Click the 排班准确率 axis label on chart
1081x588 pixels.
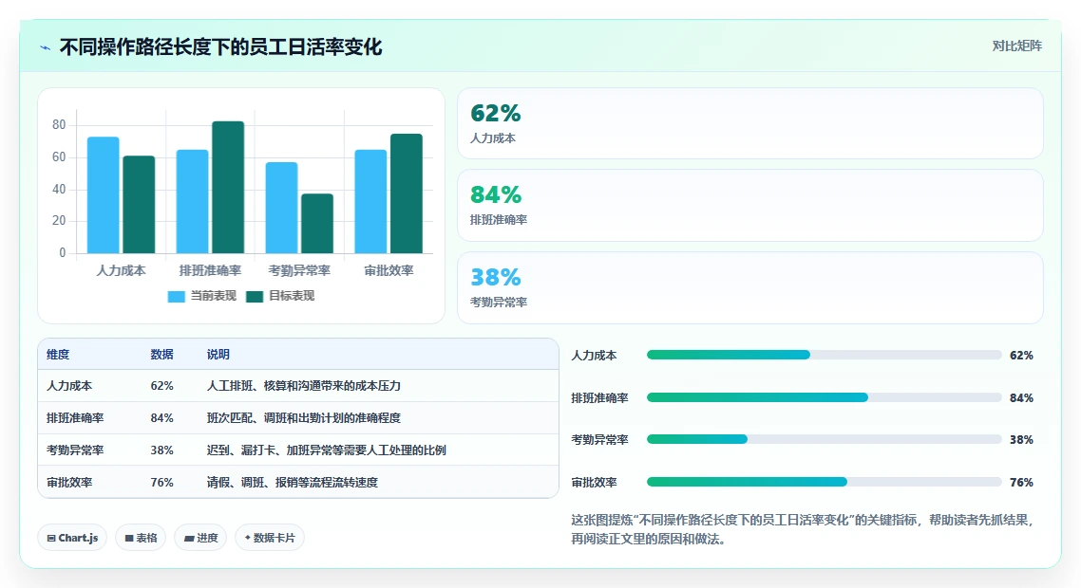(x=210, y=270)
